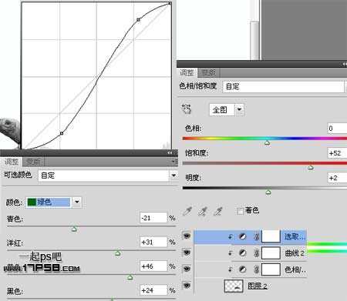The height and width of the screenshot is (301, 347).
Task: Enable the 着色 (Colorize) checkbox
Action: coord(240,211)
